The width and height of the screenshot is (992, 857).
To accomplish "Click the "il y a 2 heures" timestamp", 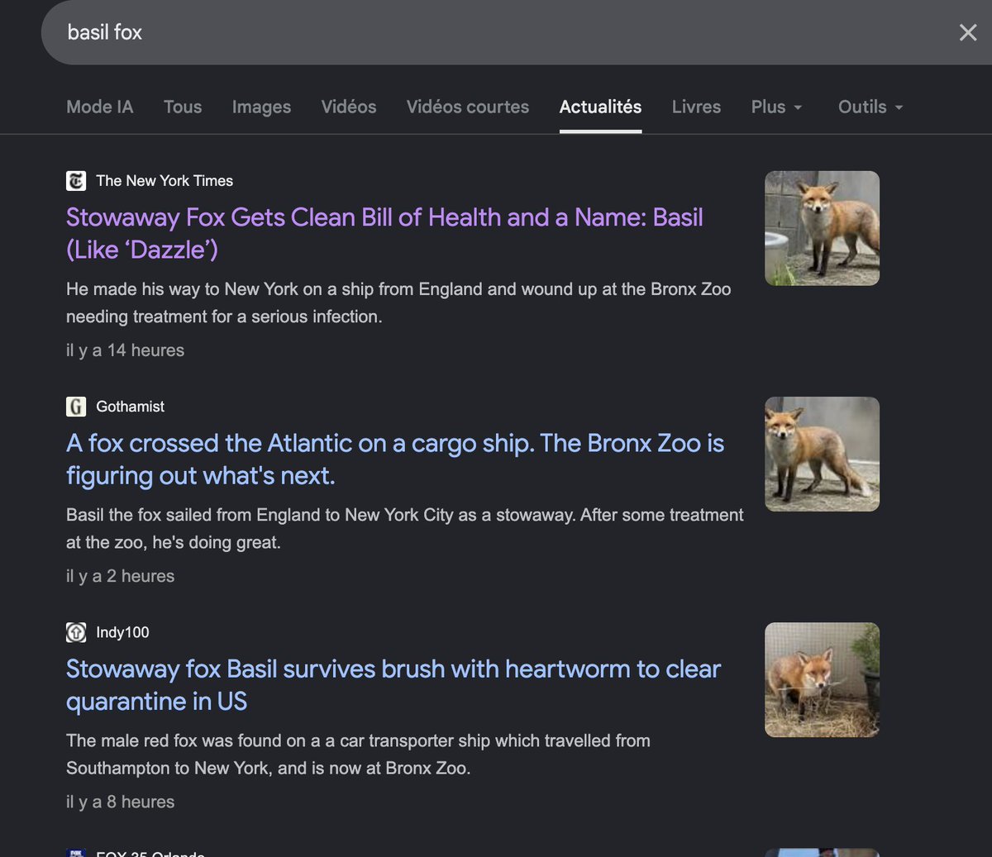I will (120, 575).
